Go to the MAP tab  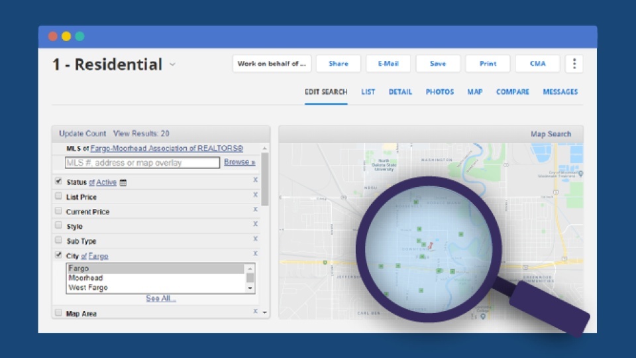(x=475, y=92)
